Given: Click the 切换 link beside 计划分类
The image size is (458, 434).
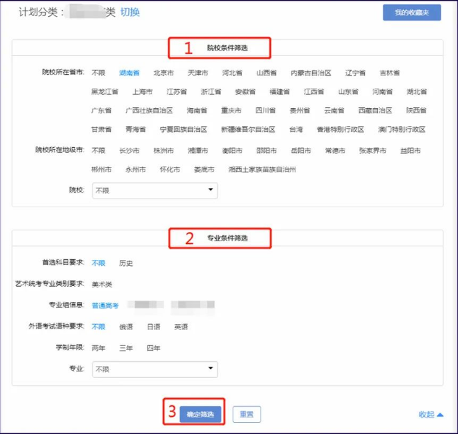Looking at the screenshot, I should [130, 13].
